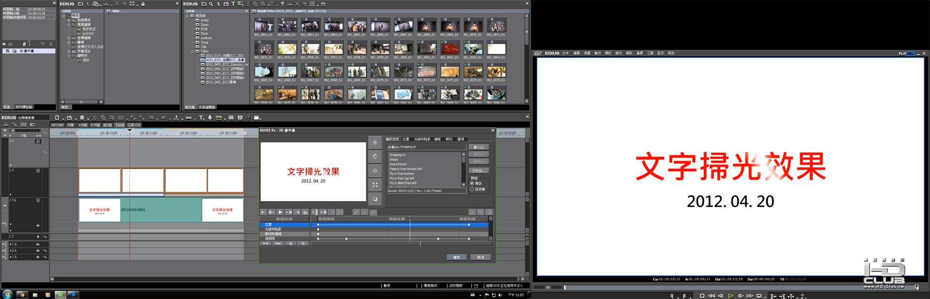Collapse the 視頻濾鏡 effects tree node

[x=69, y=25]
